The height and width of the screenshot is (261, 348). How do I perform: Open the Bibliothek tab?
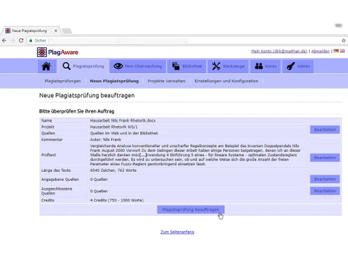tap(187, 66)
